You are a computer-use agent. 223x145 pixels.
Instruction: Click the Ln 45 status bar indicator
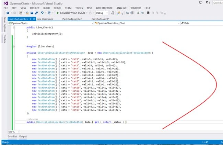point(205,142)
